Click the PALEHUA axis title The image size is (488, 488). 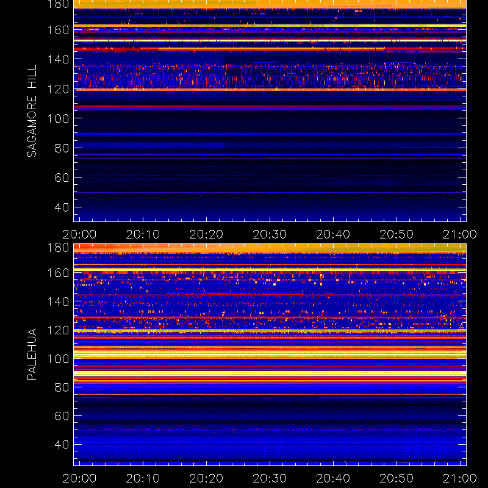coord(32,354)
